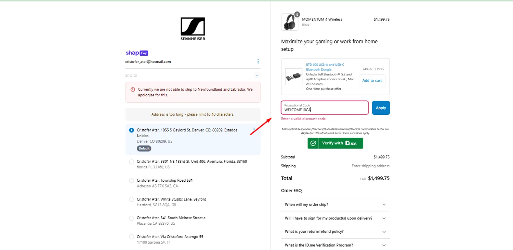Screen dimensions: 513x250
Task: Click 'Maximize your gaming or work' heading
Action: click(x=329, y=45)
